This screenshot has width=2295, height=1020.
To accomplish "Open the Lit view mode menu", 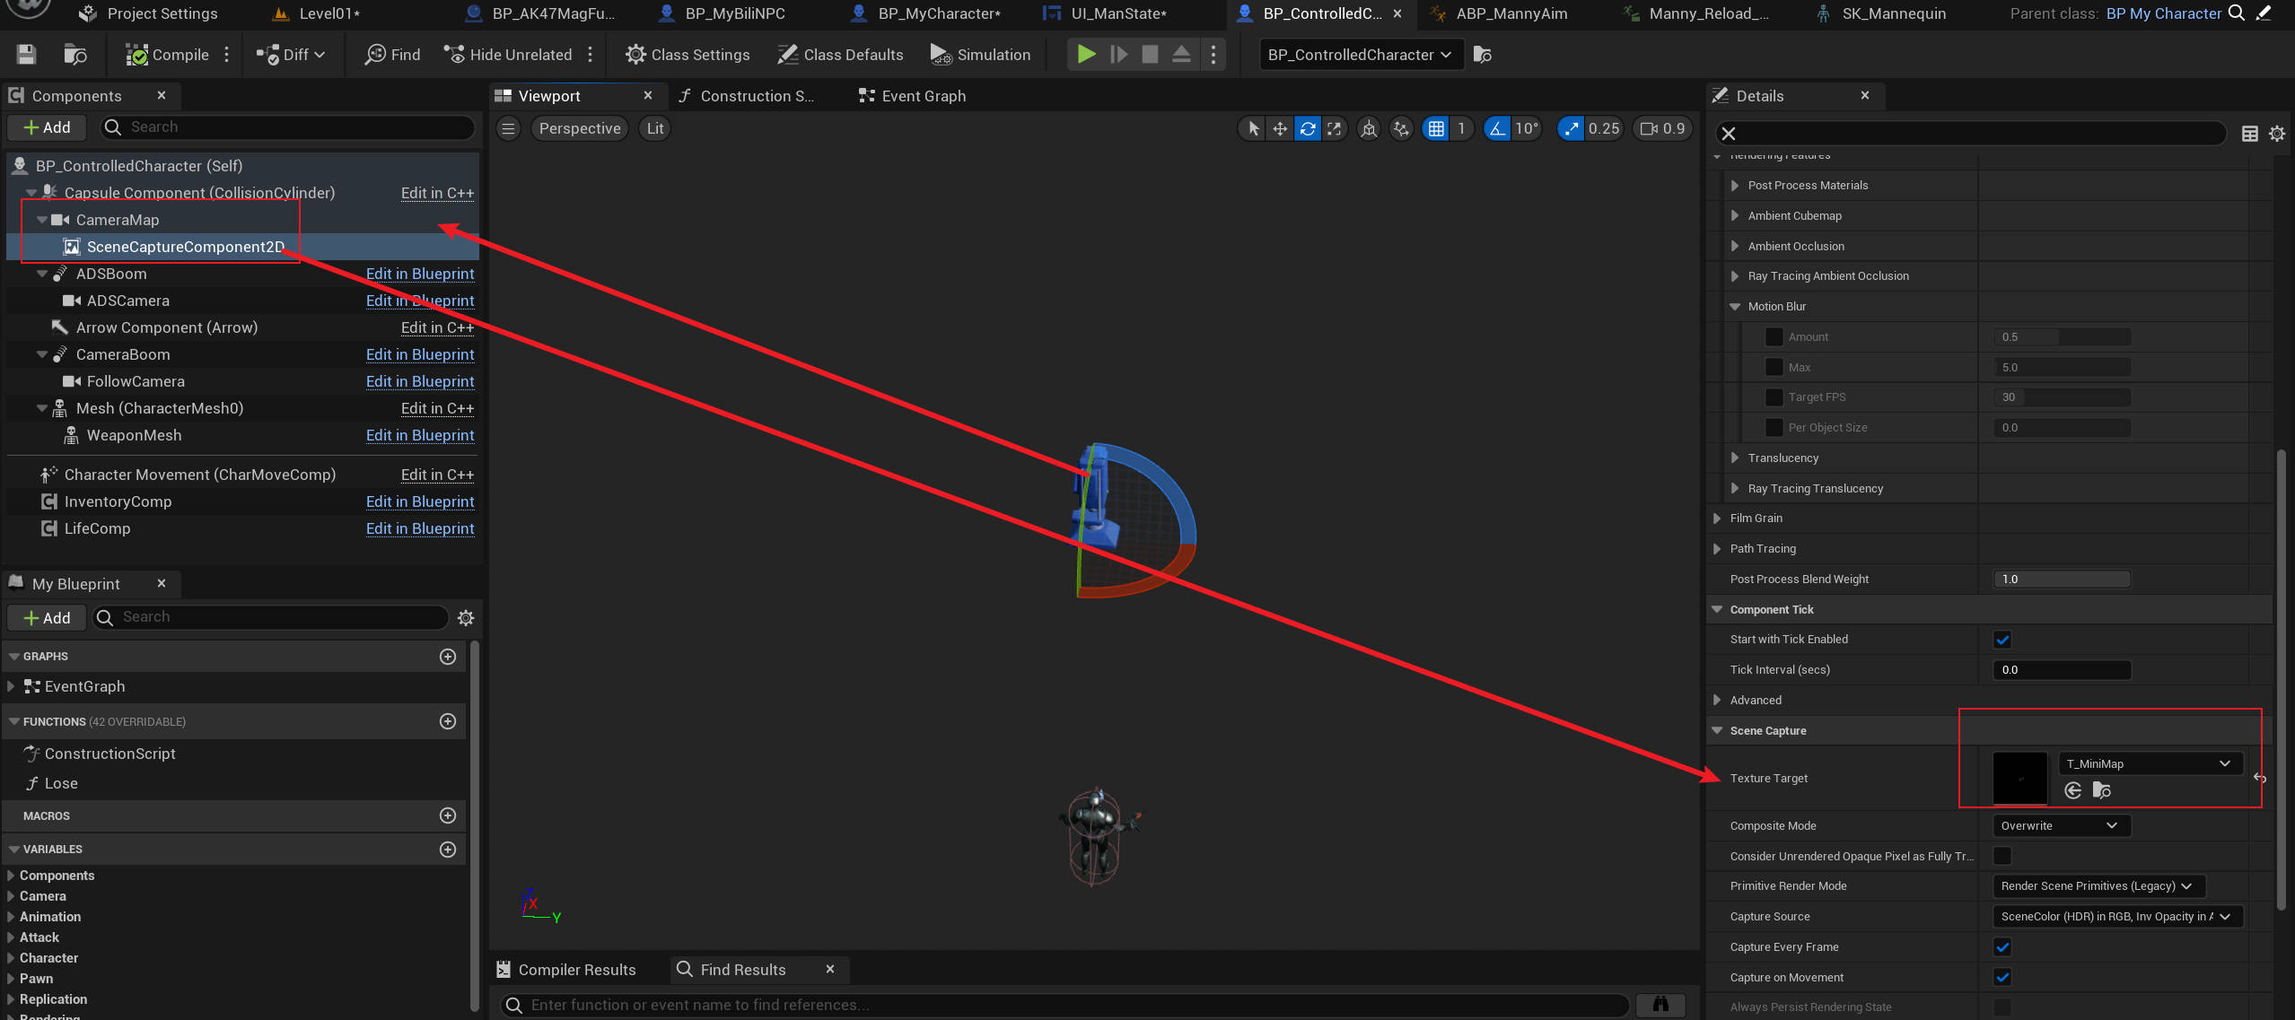I will 655,128.
